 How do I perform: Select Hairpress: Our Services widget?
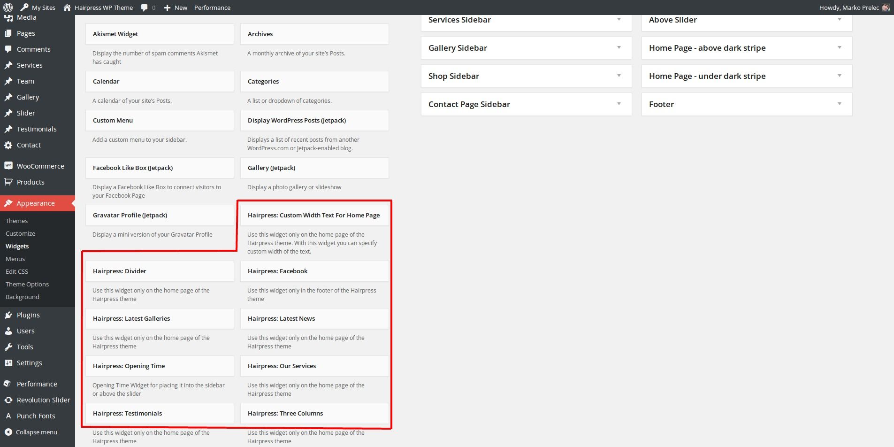pos(314,366)
